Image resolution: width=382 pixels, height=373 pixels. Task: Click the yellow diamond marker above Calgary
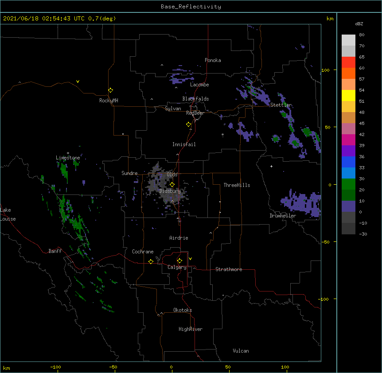179,261
